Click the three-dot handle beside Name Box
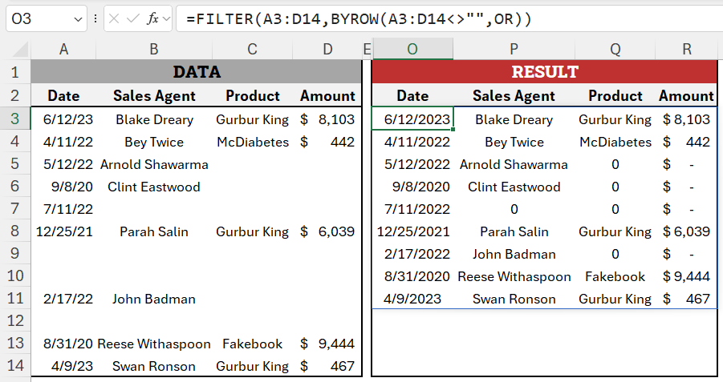The height and width of the screenshot is (382, 723). 95,19
